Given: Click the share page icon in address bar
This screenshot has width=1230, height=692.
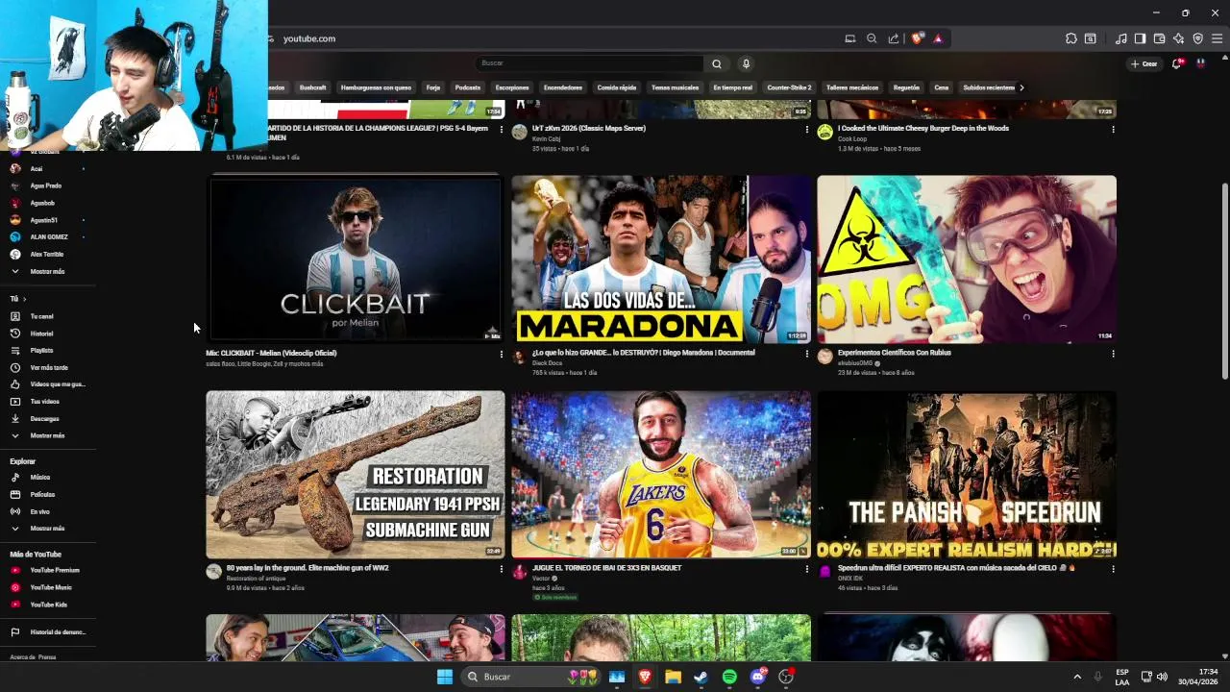Looking at the screenshot, I should tap(894, 38).
